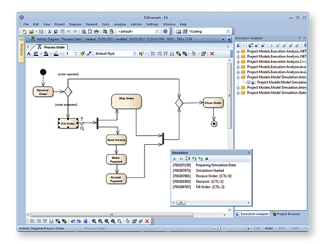Image resolution: width=326 pixels, height=244 pixels.
Task: Click the Save icon in the main toolbar
Action: coord(41,31)
